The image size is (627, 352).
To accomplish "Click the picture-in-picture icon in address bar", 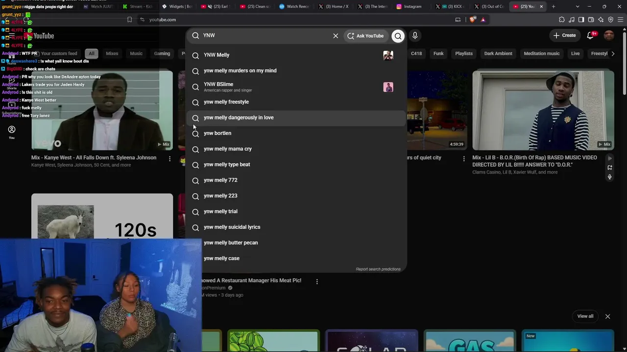I will pos(458,20).
